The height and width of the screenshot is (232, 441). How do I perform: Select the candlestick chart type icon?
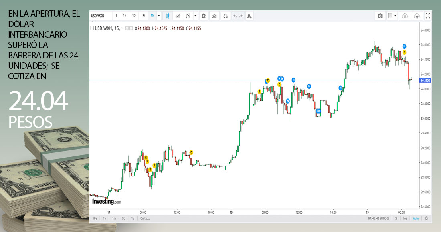tap(168, 16)
